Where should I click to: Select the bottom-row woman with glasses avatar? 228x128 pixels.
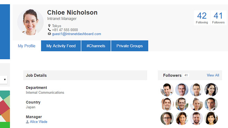(167, 118)
